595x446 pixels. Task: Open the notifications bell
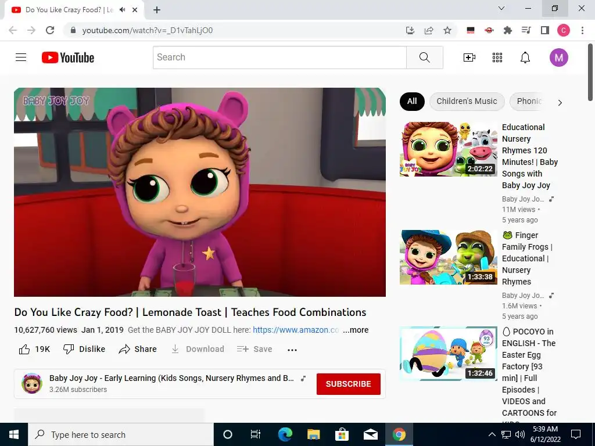click(x=525, y=57)
